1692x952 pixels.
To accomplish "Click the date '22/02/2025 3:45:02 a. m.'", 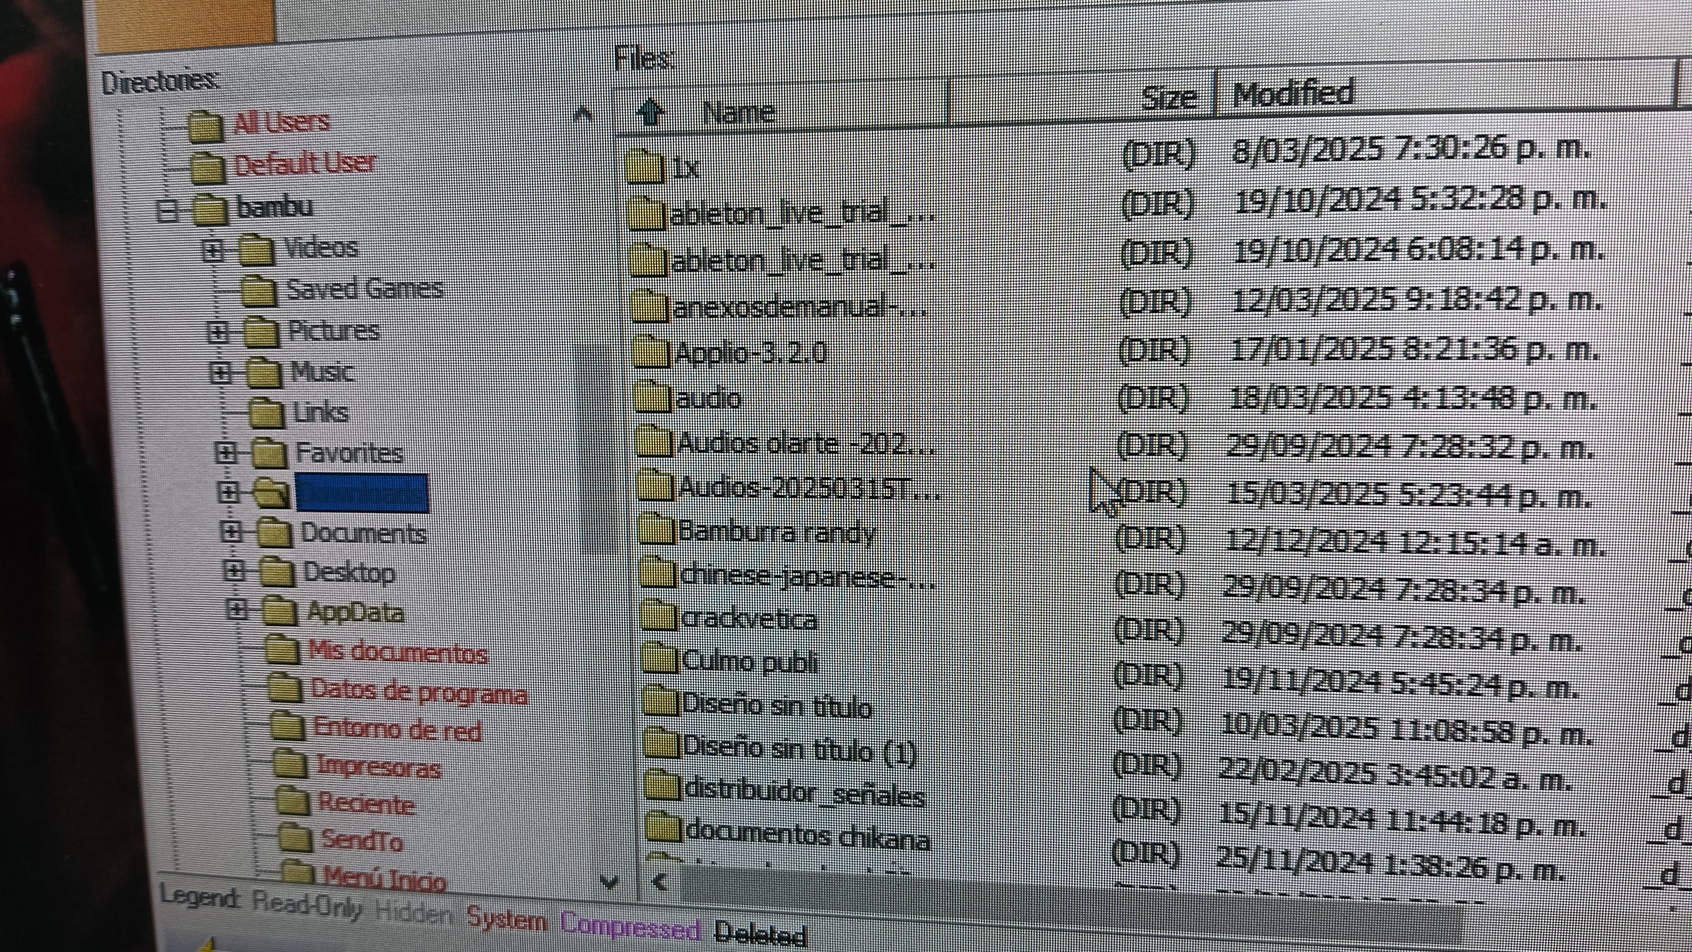I will tap(1395, 775).
